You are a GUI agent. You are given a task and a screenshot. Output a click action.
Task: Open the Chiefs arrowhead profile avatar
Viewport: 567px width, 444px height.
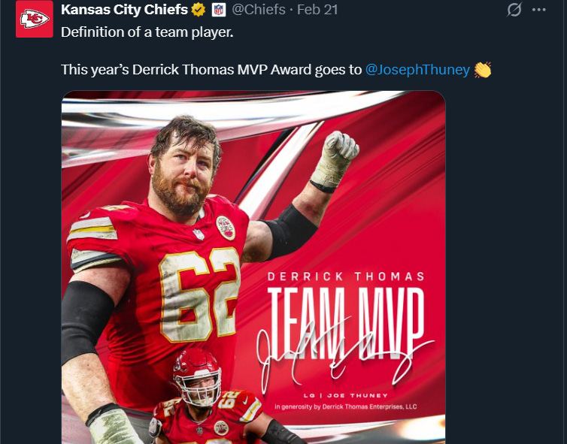tap(35, 19)
